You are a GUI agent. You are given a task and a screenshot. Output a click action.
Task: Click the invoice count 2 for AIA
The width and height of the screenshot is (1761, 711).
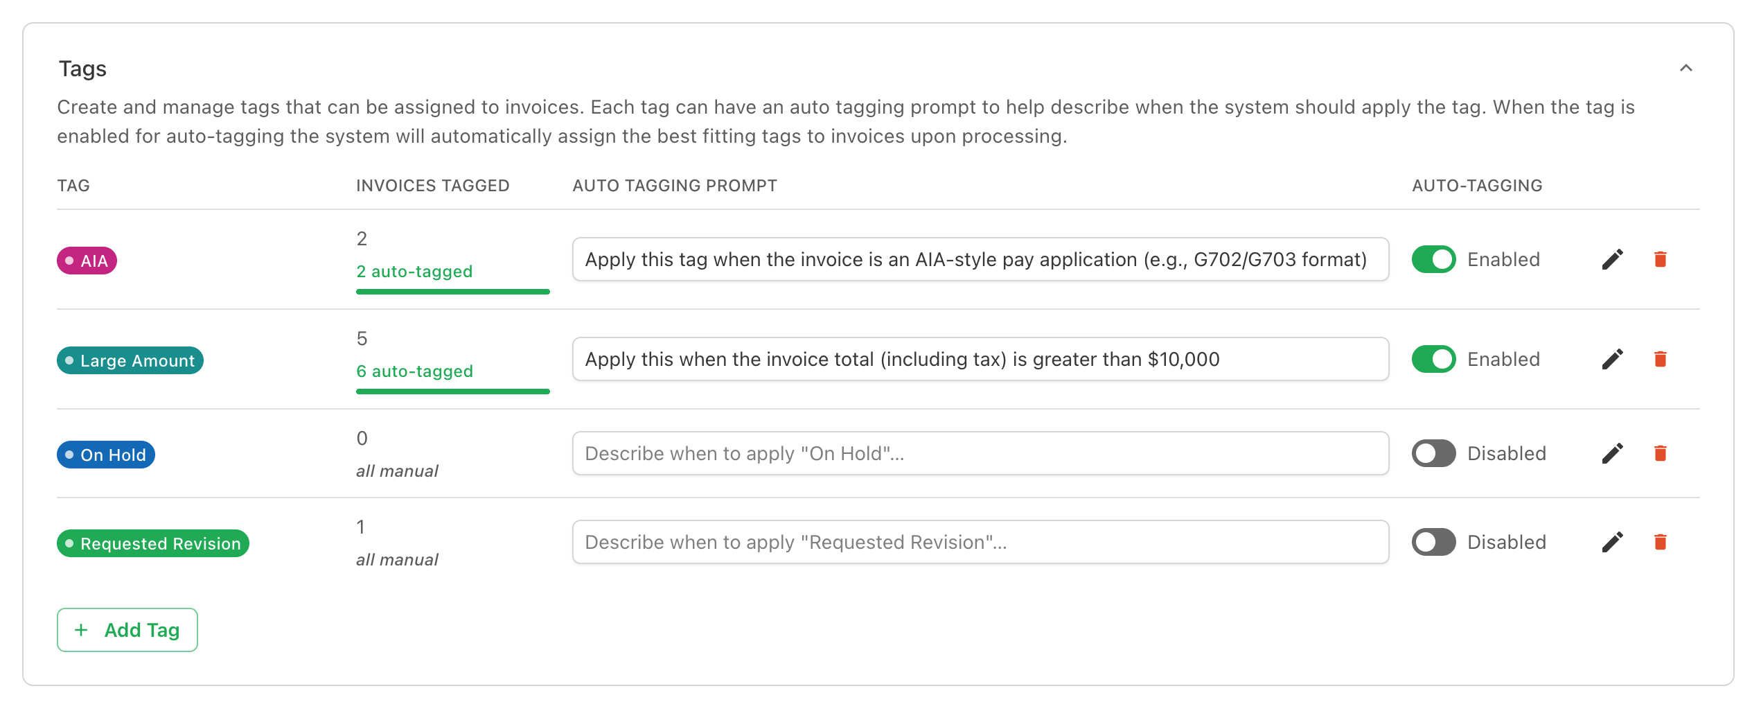coord(362,239)
